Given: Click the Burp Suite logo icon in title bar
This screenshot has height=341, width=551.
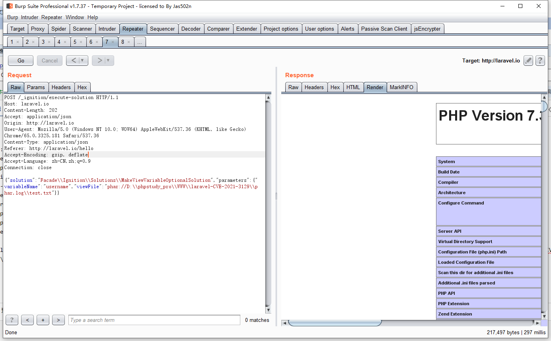Looking at the screenshot, I should 9,6.
